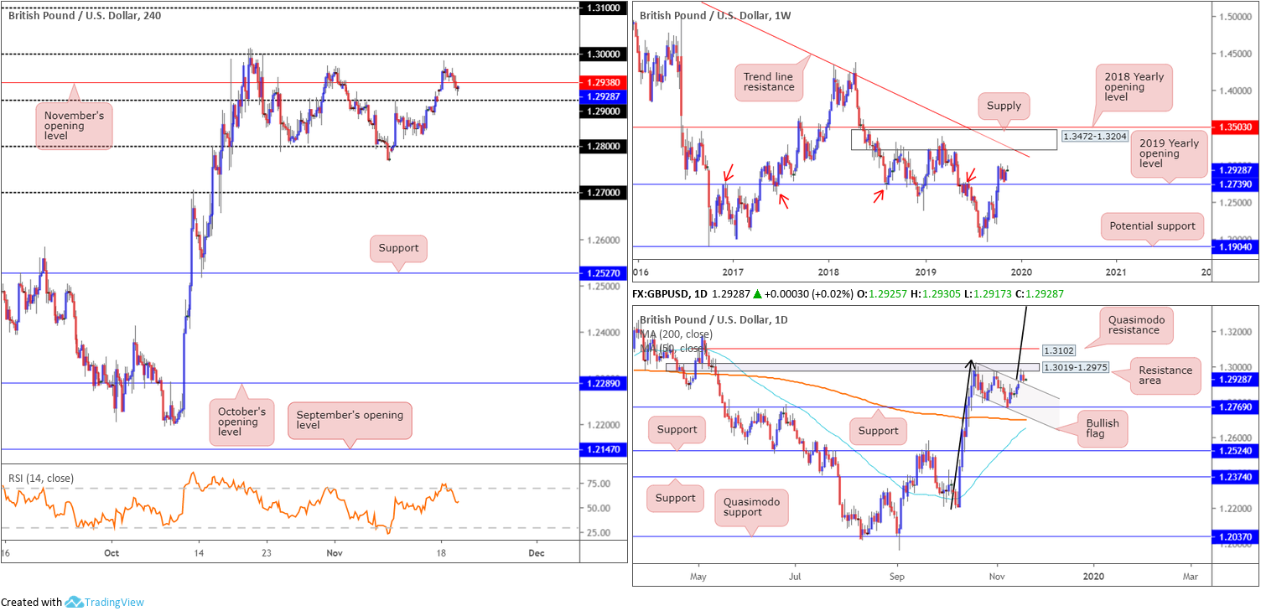Click the 'Potential support' callout
The image size is (1261, 611).
1153,226
